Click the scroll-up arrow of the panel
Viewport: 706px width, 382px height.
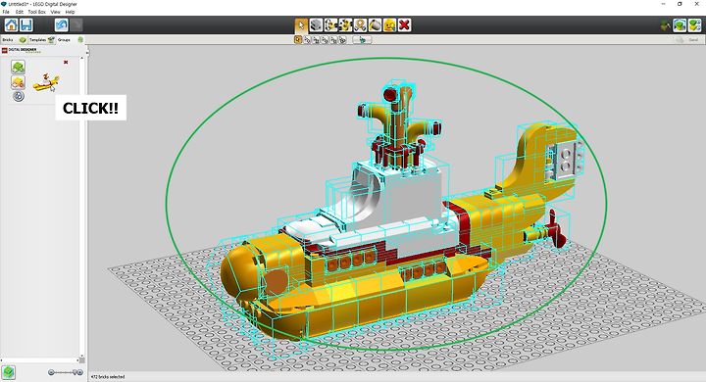coord(82,58)
